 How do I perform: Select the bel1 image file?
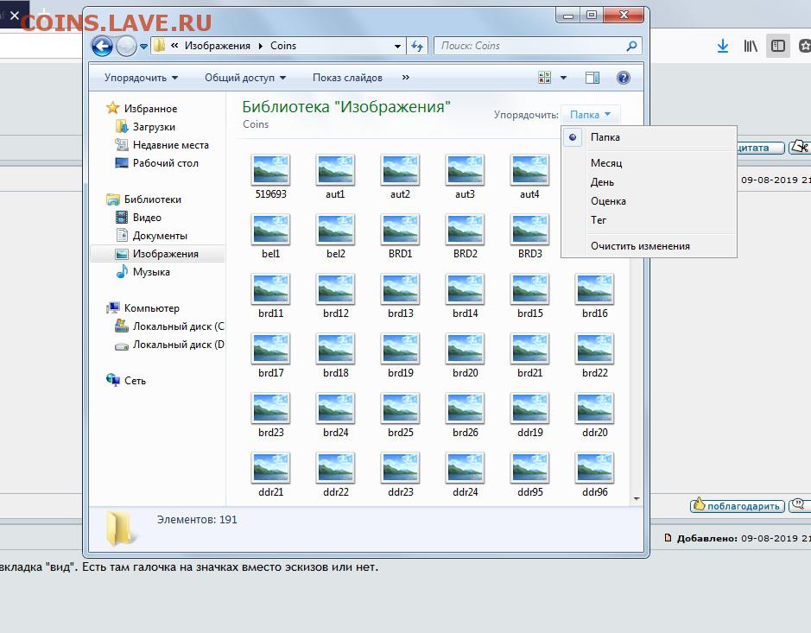pyautogui.click(x=270, y=237)
